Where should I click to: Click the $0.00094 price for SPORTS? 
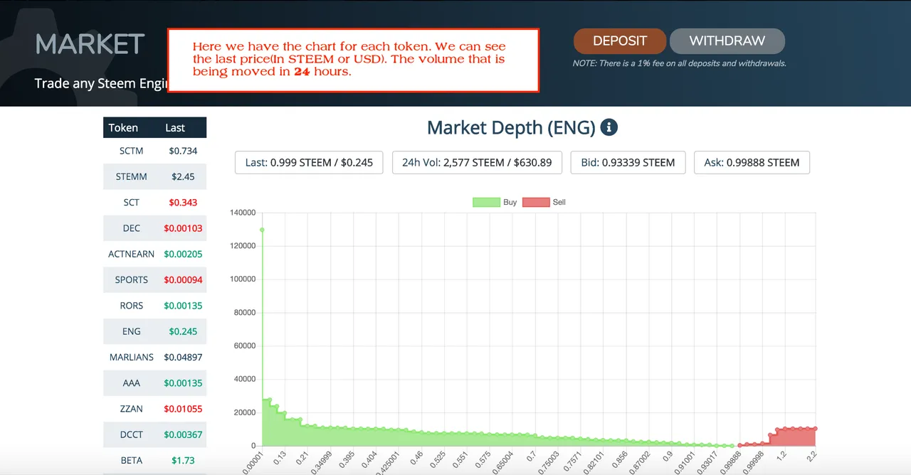pos(183,279)
